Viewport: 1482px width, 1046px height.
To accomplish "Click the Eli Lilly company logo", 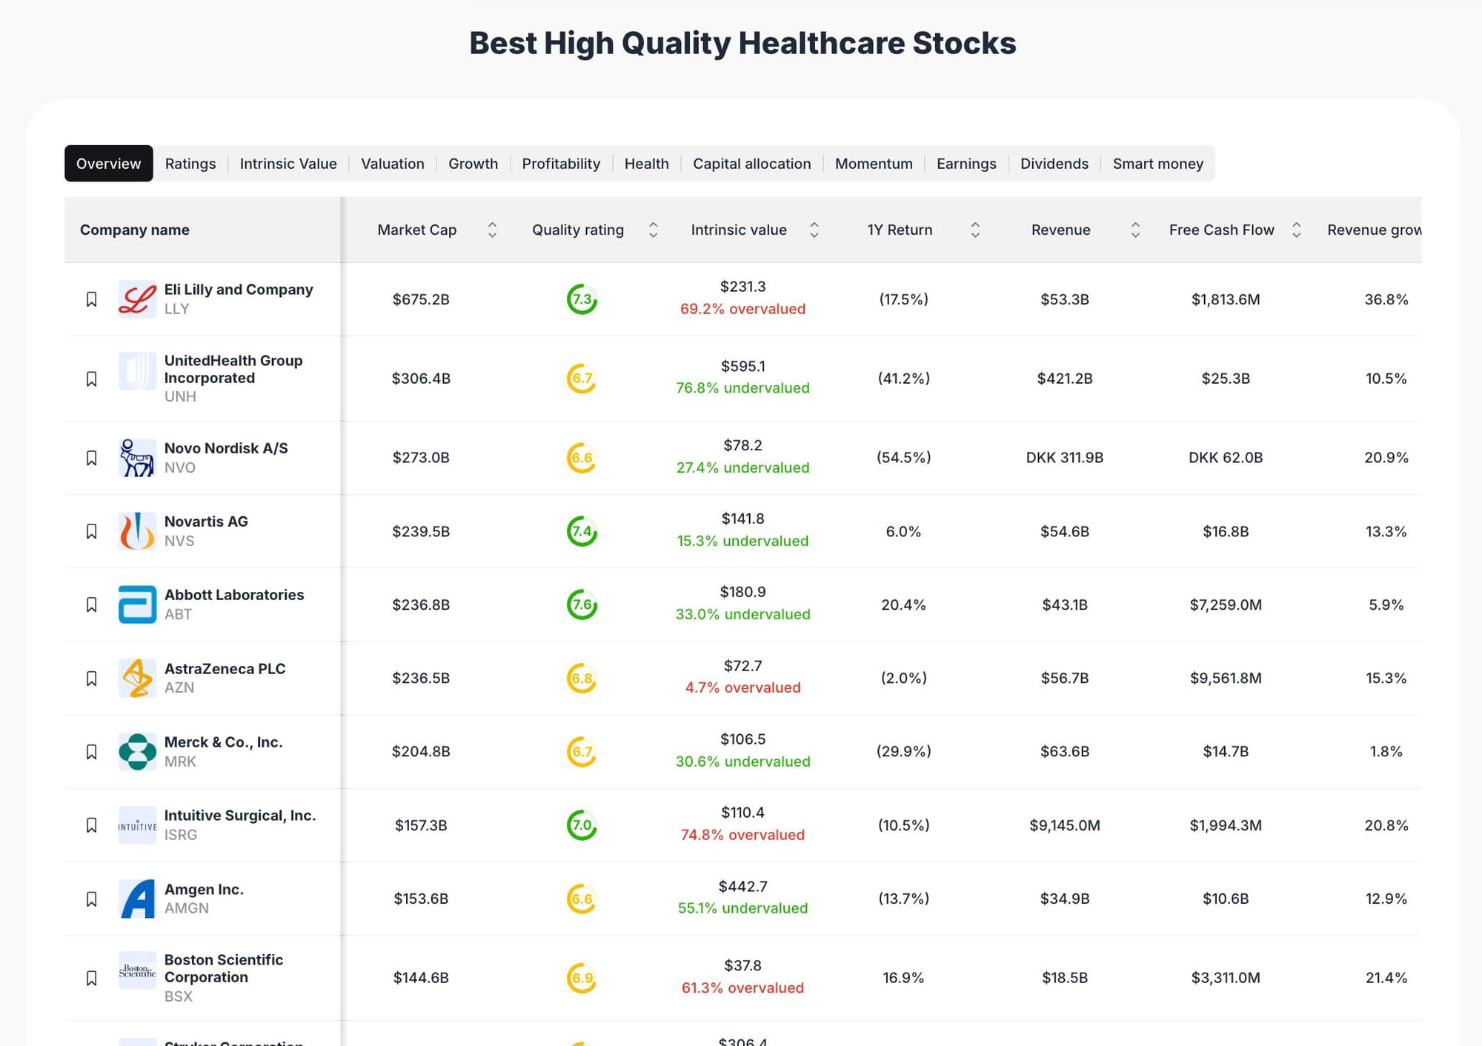I will click(x=137, y=299).
